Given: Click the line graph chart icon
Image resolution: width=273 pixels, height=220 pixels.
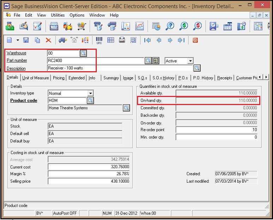Looking at the screenshot, I should click(x=140, y=26).
